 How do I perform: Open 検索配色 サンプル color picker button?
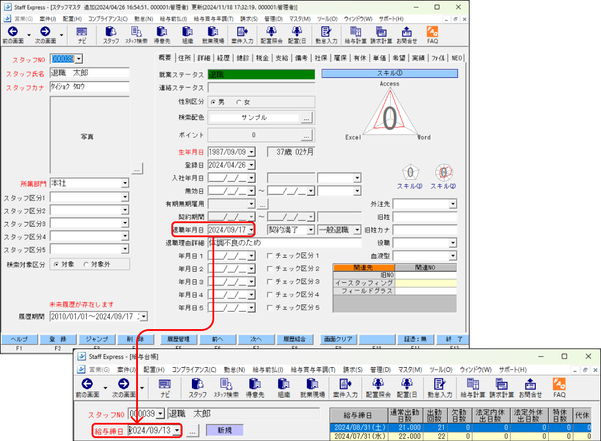(x=306, y=118)
